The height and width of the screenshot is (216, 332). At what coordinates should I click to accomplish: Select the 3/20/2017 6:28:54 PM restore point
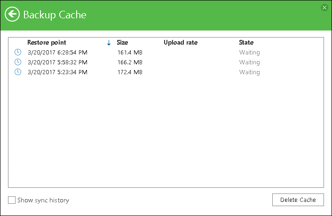57,53
